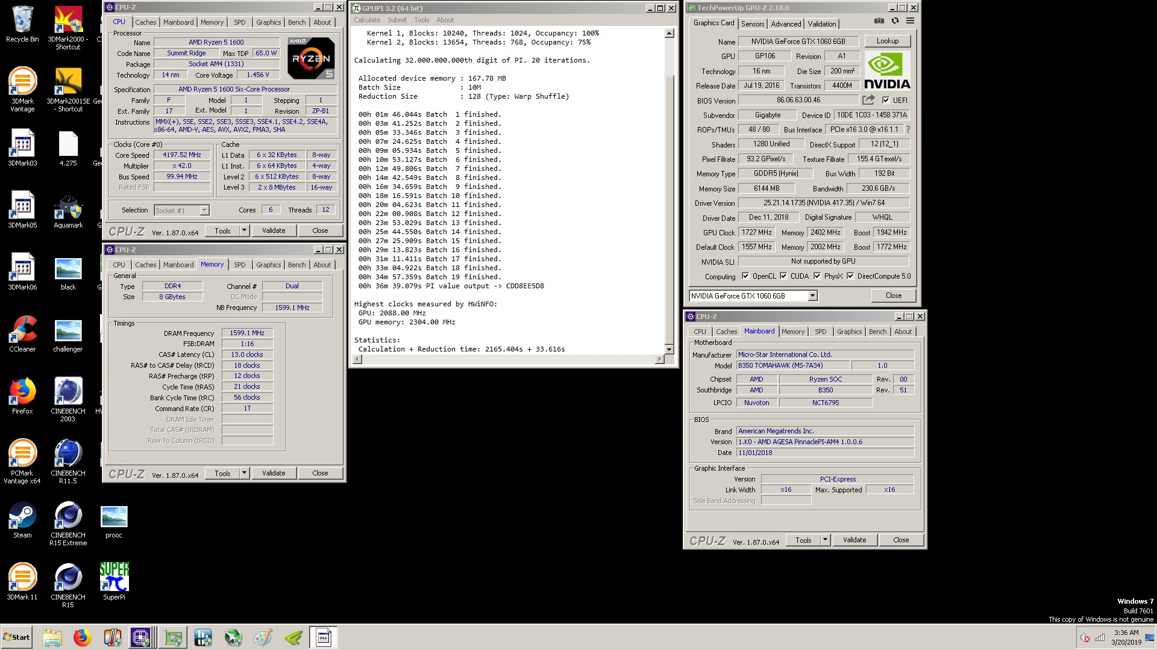Toggle the DirectCompute 5.0 checkbox
The width and height of the screenshot is (1157, 650).
point(850,276)
